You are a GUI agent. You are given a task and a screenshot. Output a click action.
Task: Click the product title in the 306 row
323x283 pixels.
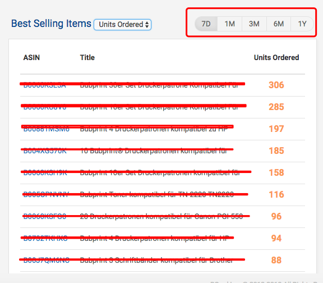tap(159, 85)
